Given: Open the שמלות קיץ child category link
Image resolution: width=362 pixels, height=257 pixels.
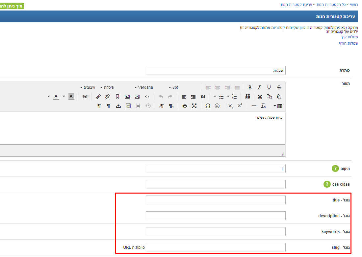Looking at the screenshot, I should (x=349, y=37).
